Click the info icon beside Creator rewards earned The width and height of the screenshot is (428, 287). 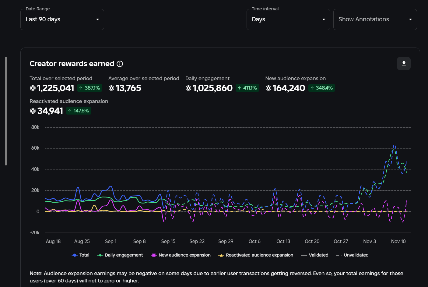point(120,64)
